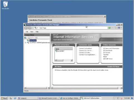
Task: Close the Installation Prerequisite Check window
Action: click(x=105, y=17)
